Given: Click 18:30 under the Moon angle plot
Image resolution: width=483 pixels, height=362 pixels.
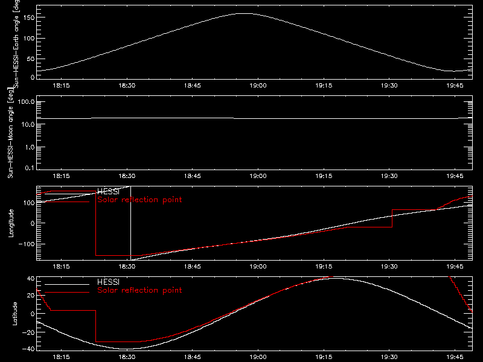Looking at the screenshot, I should [x=127, y=176].
